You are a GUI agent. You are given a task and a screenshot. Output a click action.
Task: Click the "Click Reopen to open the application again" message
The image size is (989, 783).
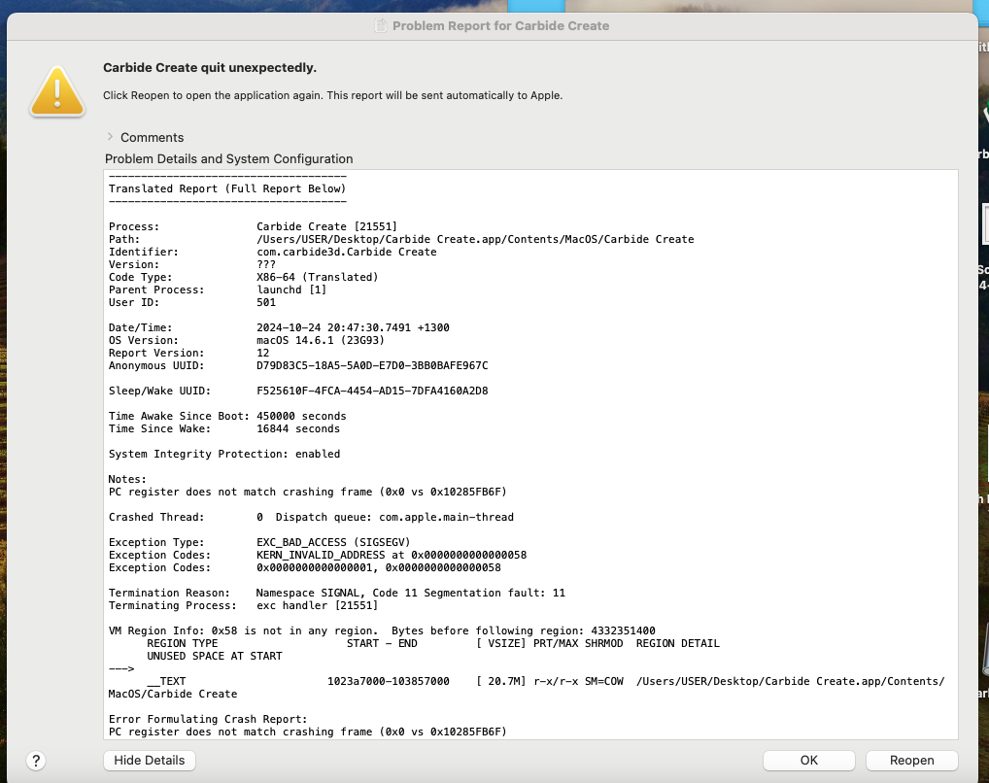point(333,95)
